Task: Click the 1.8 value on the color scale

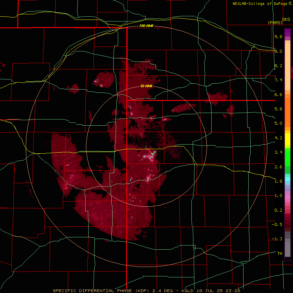Action: point(278,181)
